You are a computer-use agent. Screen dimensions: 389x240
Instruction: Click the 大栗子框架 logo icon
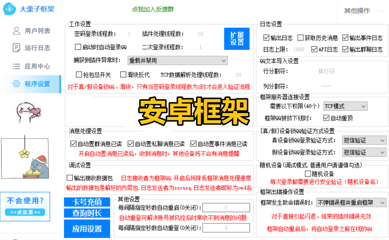[9, 9]
